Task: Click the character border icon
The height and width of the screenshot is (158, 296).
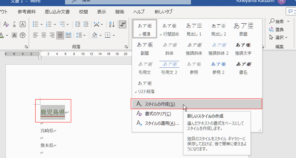Action: pos(23,24)
